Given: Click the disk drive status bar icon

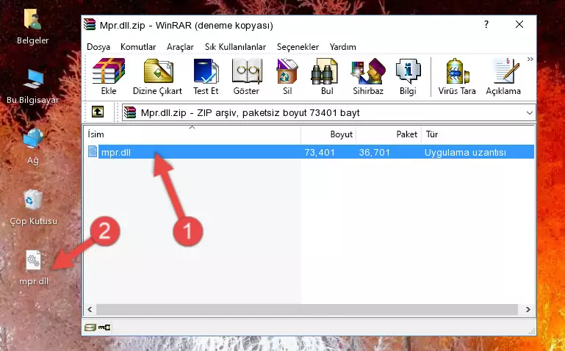Looking at the screenshot, I should point(90,328).
